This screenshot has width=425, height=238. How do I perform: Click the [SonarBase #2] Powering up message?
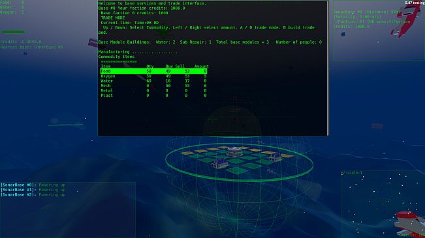pos(33,194)
